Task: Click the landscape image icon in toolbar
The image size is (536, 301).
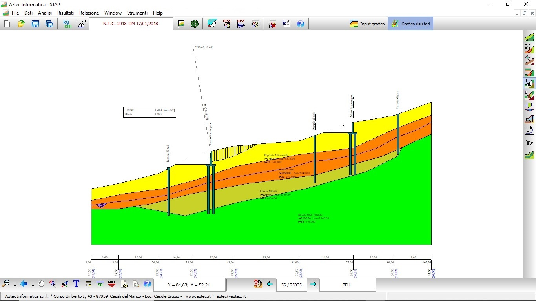Action: (x=181, y=24)
